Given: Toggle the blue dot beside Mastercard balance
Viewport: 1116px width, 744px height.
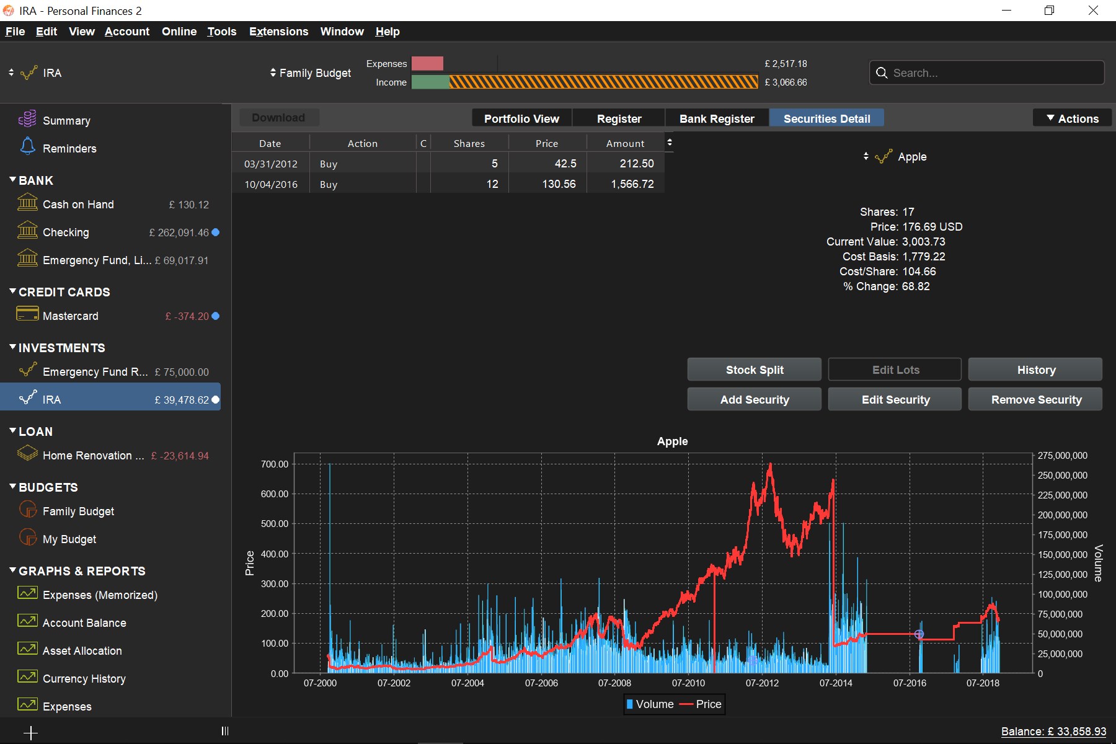Looking at the screenshot, I should pos(216,316).
